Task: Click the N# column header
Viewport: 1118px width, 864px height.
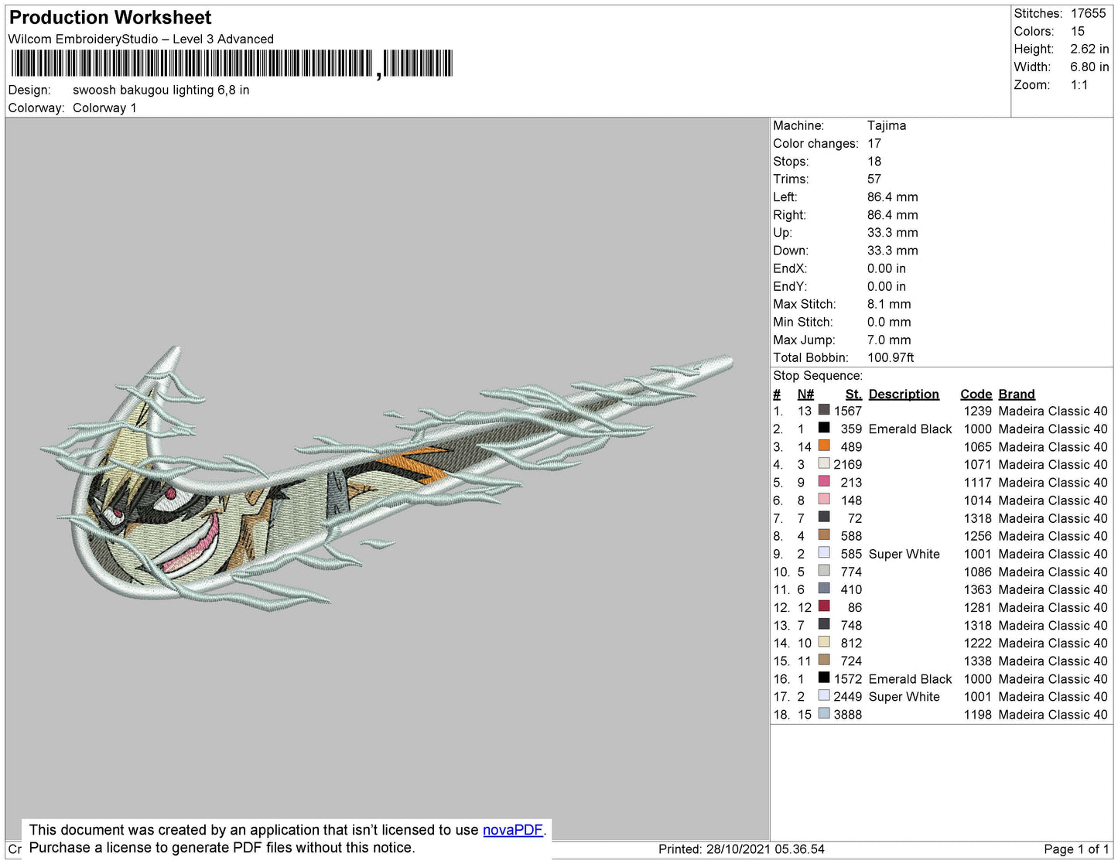Action: (x=805, y=394)
